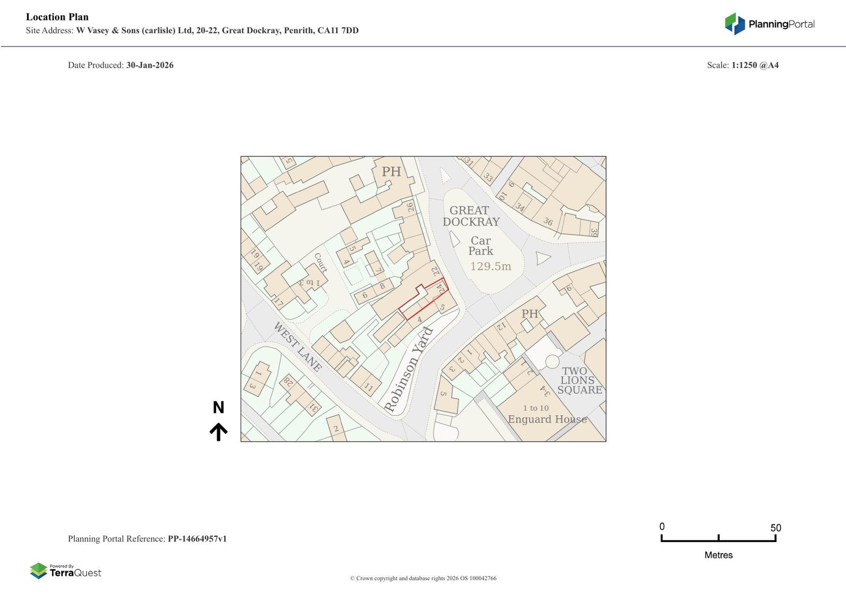
Task: Click the 129.5m spot height label
Action: [491, 266]
